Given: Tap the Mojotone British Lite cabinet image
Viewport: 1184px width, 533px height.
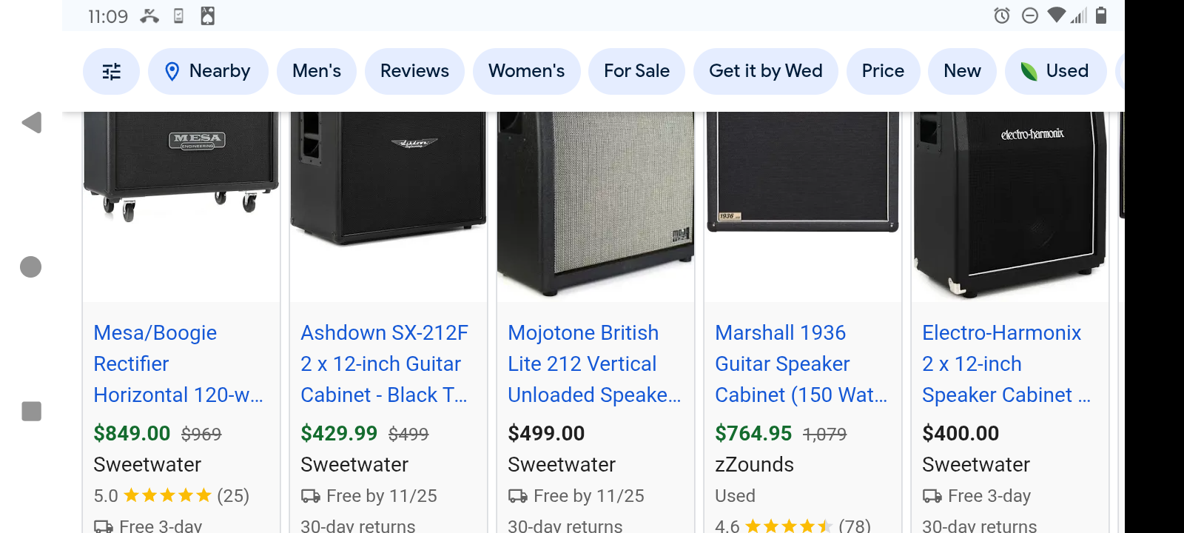Looking at the screenshot, I should point(596,204).
